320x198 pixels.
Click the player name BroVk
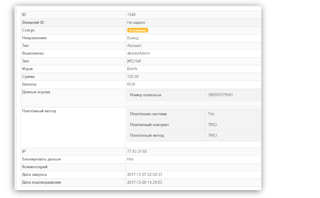click(x=132, y=69)
